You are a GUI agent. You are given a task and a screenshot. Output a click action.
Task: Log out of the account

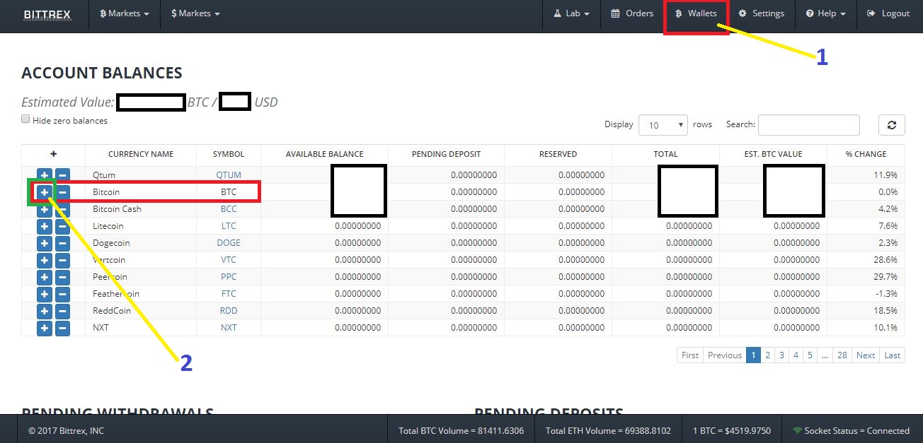(889, 13)
